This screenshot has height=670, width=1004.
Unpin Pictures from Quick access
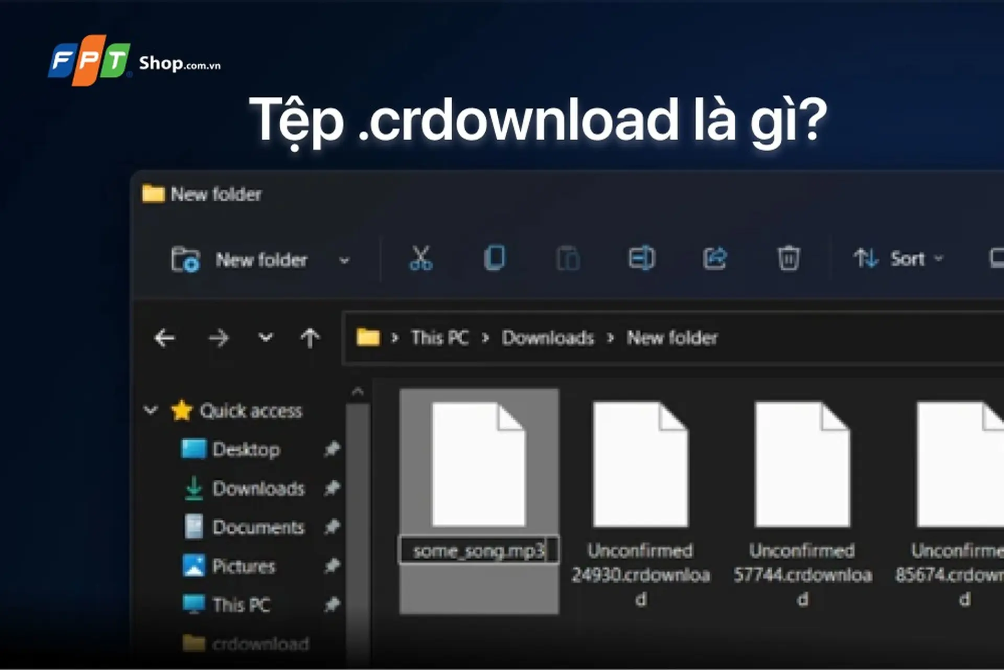[x=333, y=566]
